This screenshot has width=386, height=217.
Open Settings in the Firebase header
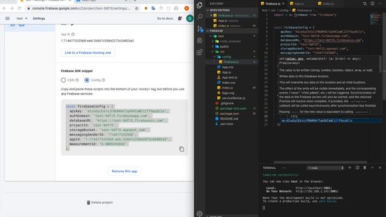[39, 19]
